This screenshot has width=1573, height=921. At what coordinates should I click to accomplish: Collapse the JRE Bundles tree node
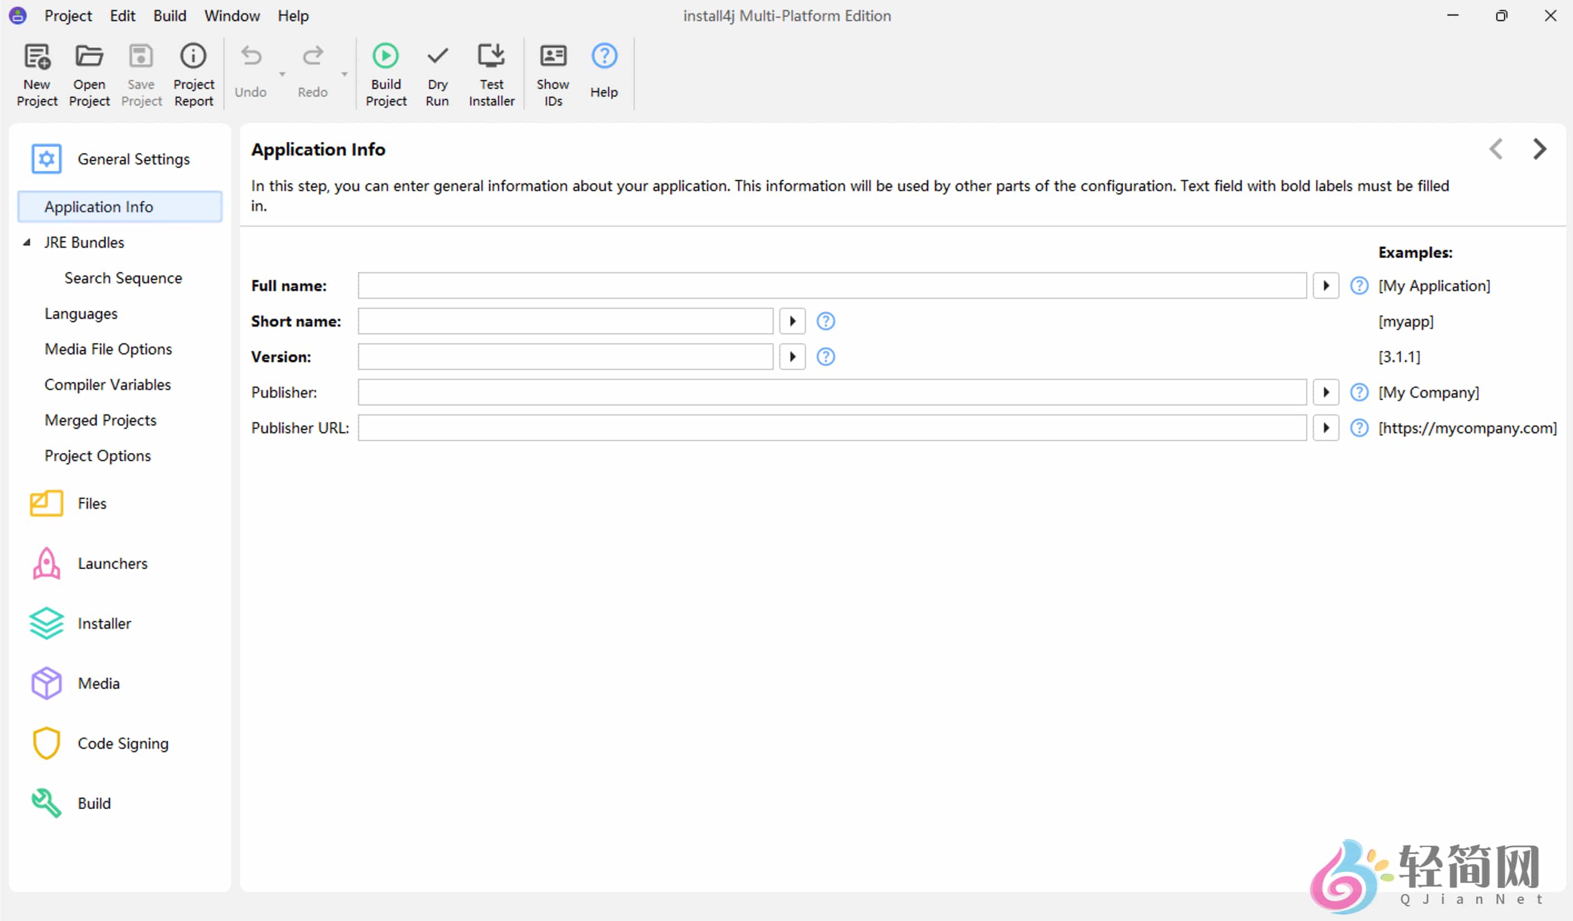tap(27, 242)
